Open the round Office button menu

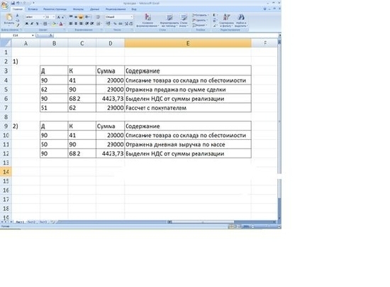pyautogui.click(x=4, y=5)
